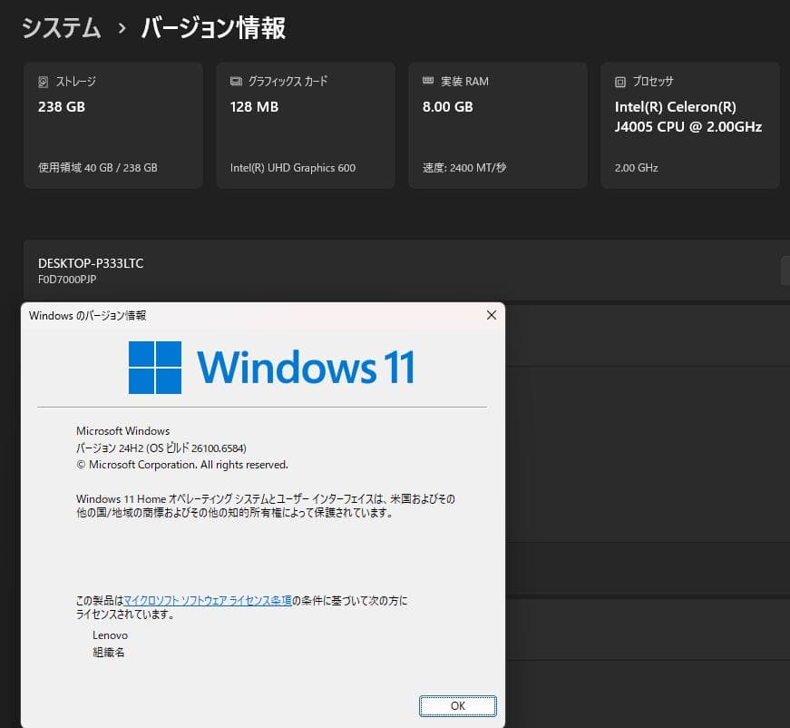Viewport: 790px width, 728px height.
Task: Click the partially hidden button beside the device name
Action: click(x=785, y=270)
